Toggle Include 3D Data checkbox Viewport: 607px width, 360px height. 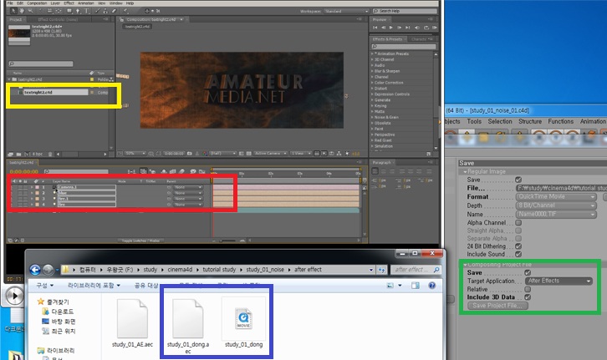coord(528,297)
